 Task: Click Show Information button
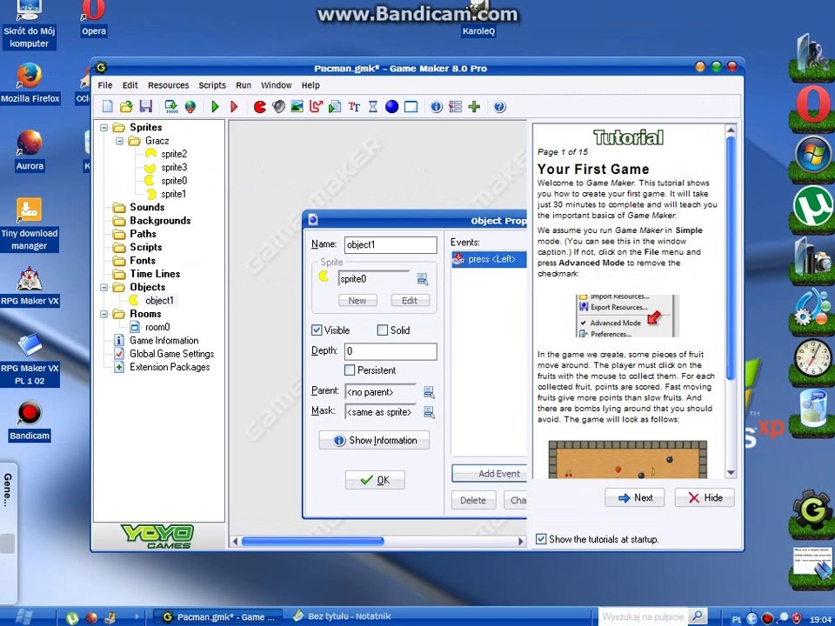374,440
